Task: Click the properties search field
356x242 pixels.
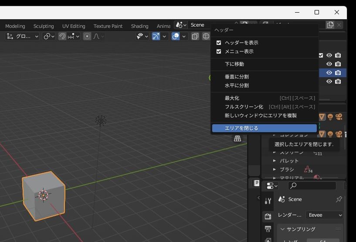Action: point(312,186)
